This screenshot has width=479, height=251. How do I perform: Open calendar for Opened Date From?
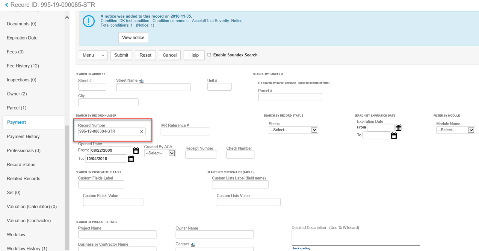(136, 150)
